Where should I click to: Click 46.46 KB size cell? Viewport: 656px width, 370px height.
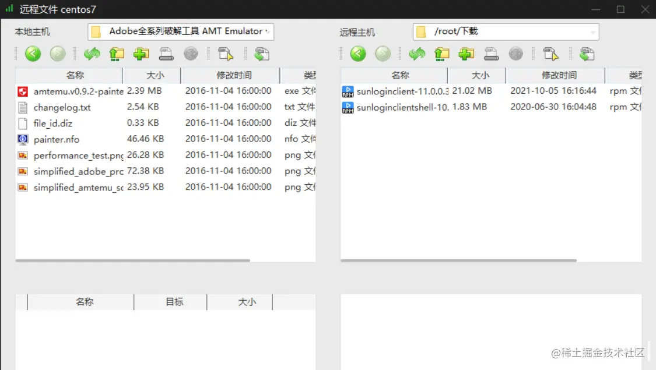coord(145,139)
